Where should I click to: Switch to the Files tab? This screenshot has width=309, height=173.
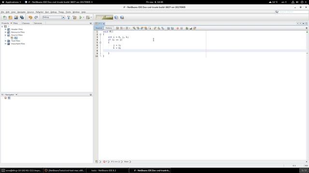click(15, 23)
